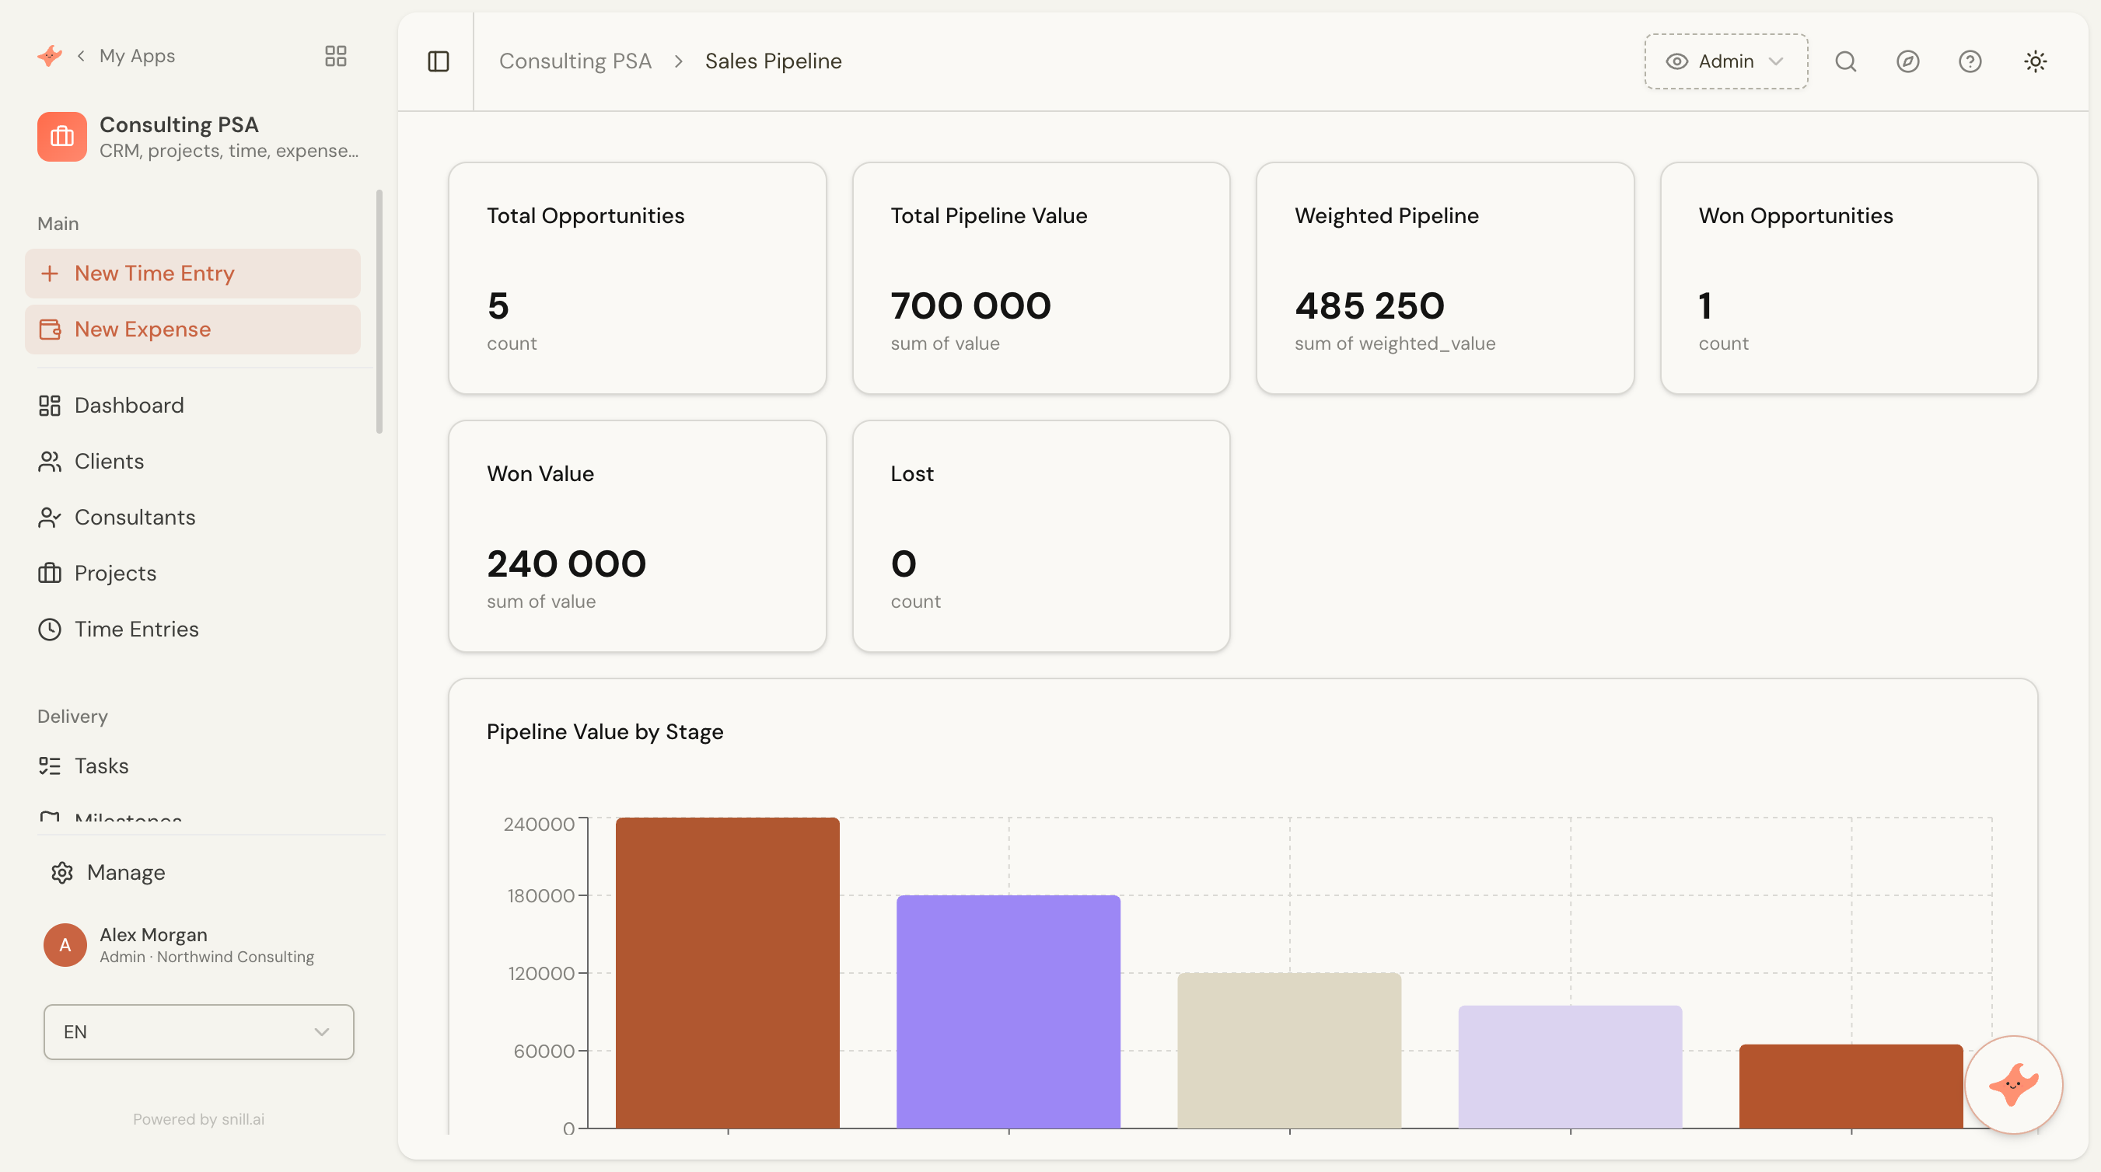Click the Lost count card
2101x1172 pixels.
coord(1041,536)
